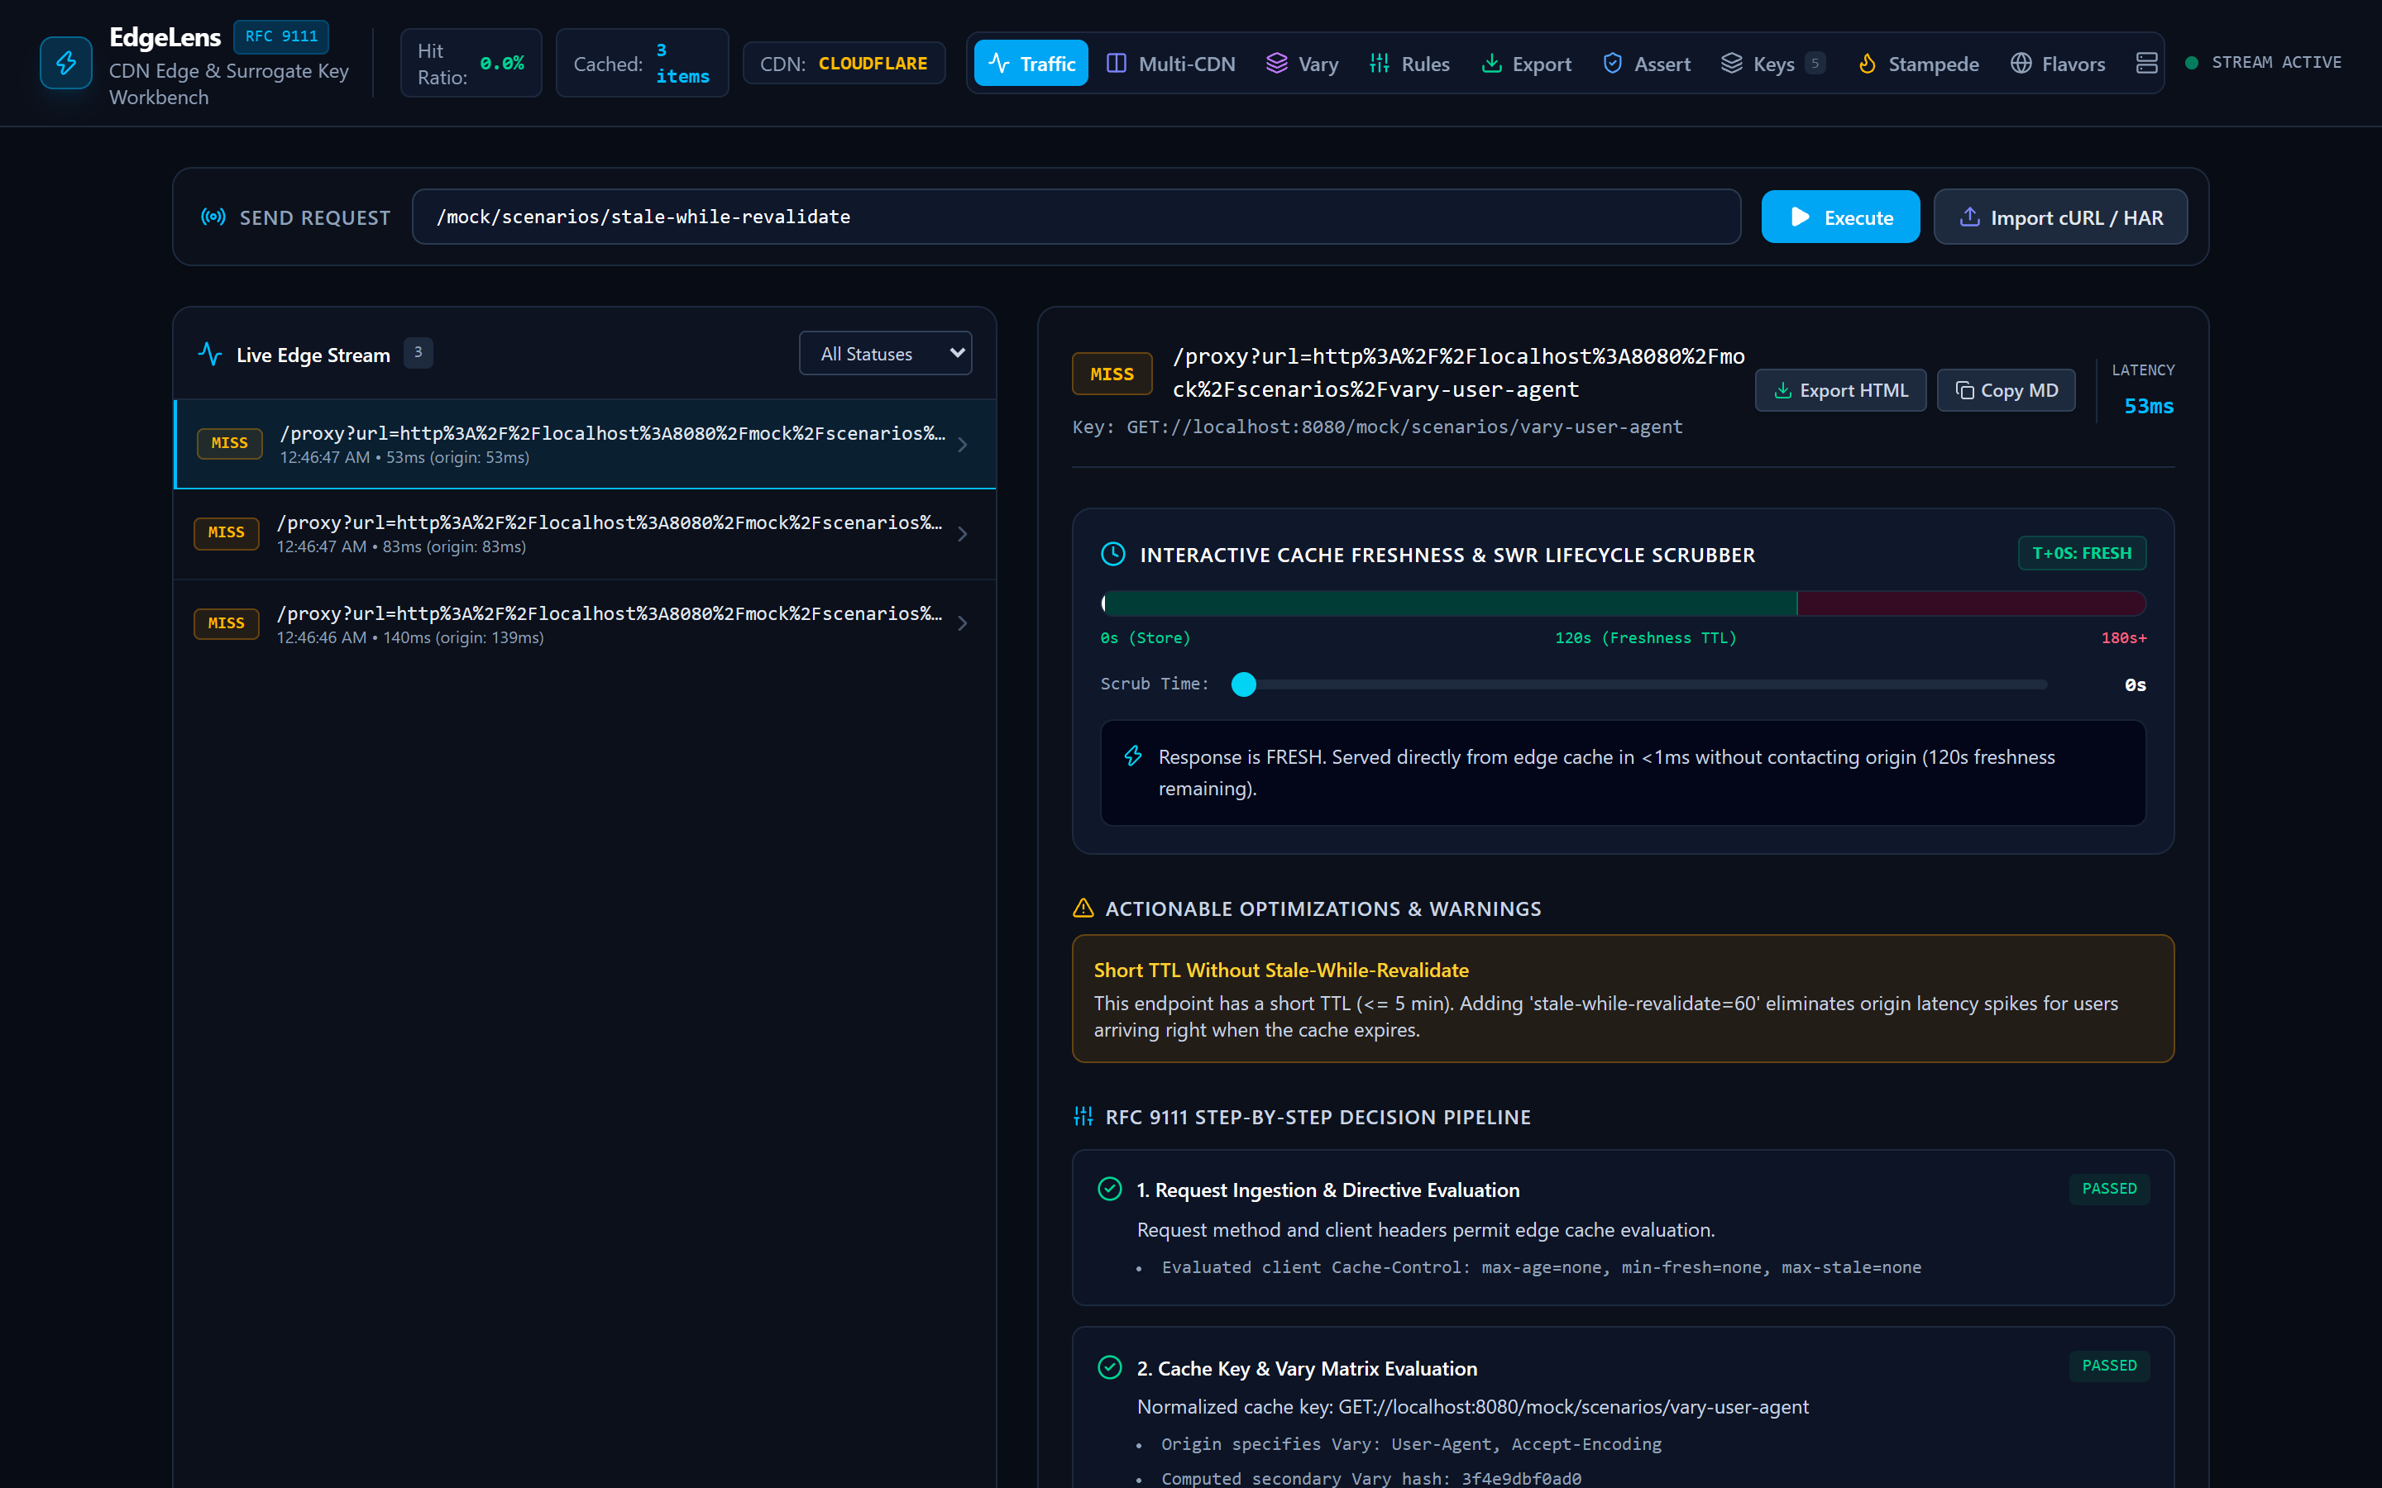The width and height of the screenshot is (2382, 1488).
Task: Click the checkmark on step 1 Request Ingestion
Action: [x=1109, y=1189]
